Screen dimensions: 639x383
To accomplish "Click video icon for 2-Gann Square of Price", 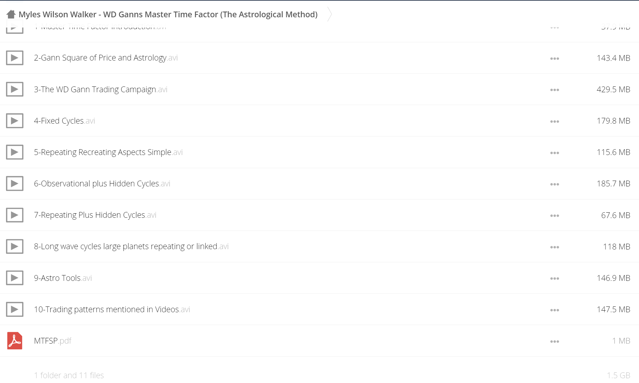I will [15, 58].
